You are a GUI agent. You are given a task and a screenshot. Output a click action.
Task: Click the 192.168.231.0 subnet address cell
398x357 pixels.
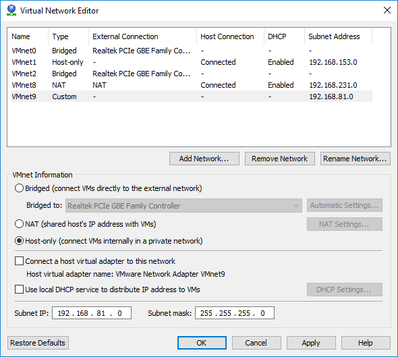pos(333,85)
